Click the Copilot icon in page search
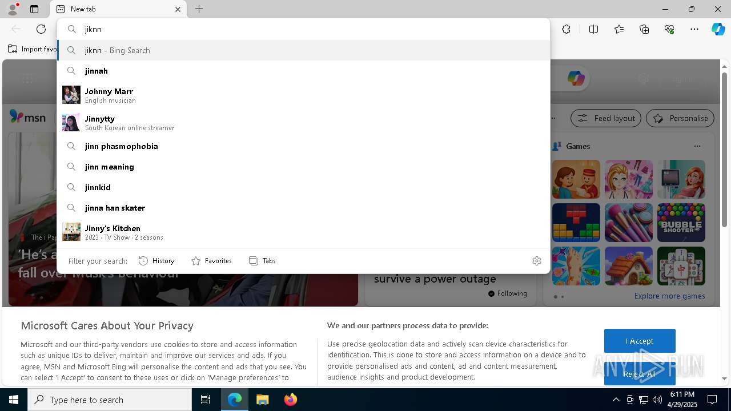Image resolution: width=731 pixels, height=411 pixels. pyautogui.click(x=576, y=79)
